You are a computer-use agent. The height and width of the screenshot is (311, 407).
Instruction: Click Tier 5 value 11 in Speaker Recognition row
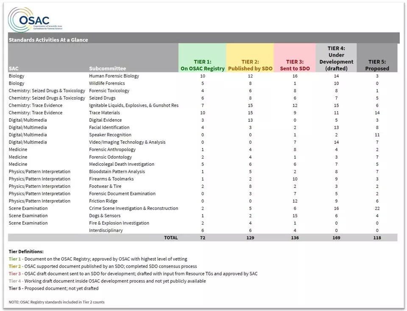tap(377, 135)
